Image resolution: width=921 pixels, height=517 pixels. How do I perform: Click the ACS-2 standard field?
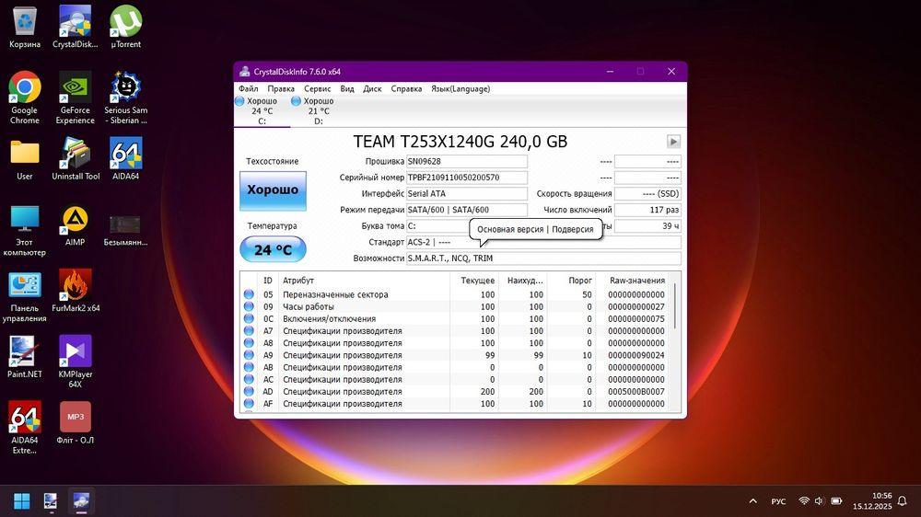coord(543,242)
